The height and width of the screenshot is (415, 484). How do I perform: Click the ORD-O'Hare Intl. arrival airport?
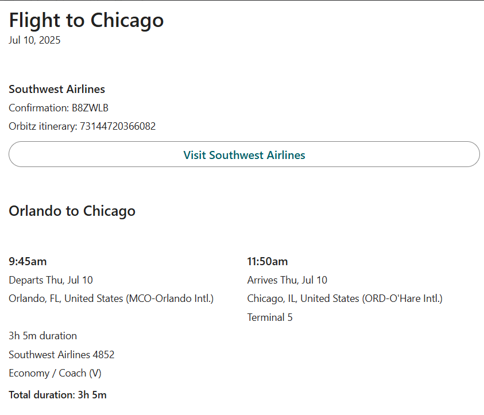click(x=402, y=298)
